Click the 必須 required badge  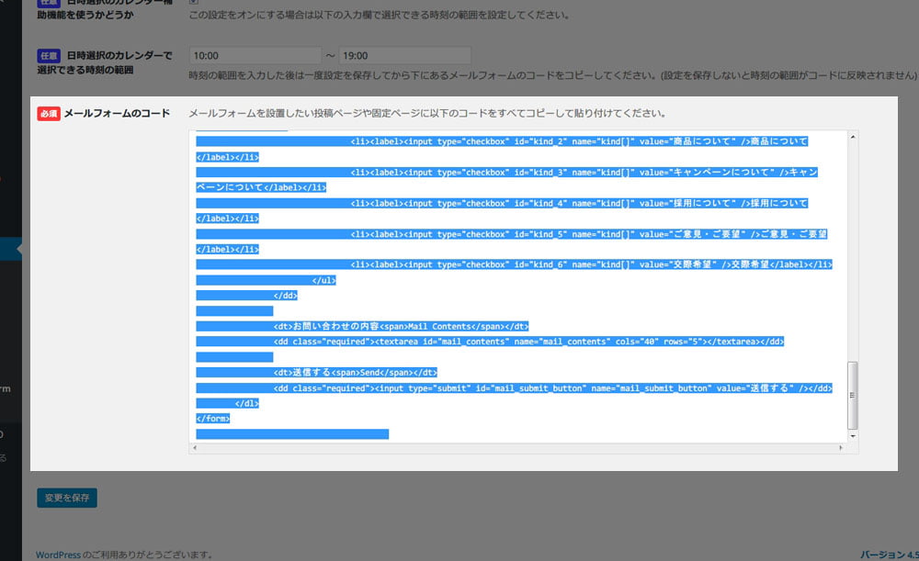pyautogui.click(x=49, y=114)
